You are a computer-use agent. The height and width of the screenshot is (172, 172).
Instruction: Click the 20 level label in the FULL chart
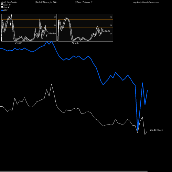coord(111,33)
